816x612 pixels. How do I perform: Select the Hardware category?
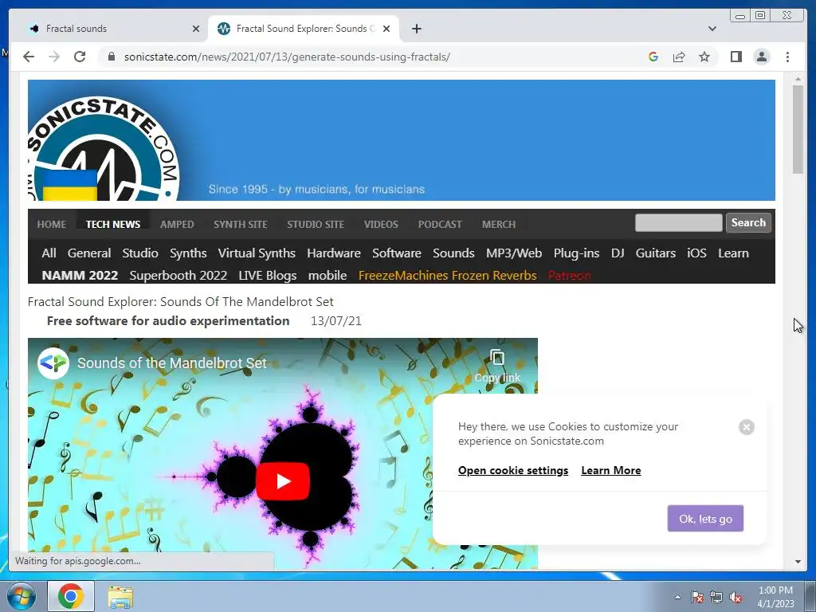click(x=334, y=253)
